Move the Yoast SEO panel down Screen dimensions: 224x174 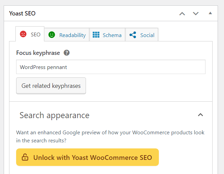click(195, 13)
